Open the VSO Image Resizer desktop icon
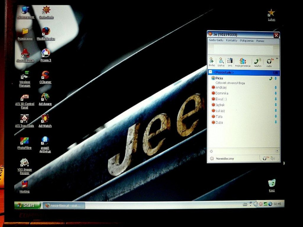The width and height of the screenshot is (303, 227). 24,166
